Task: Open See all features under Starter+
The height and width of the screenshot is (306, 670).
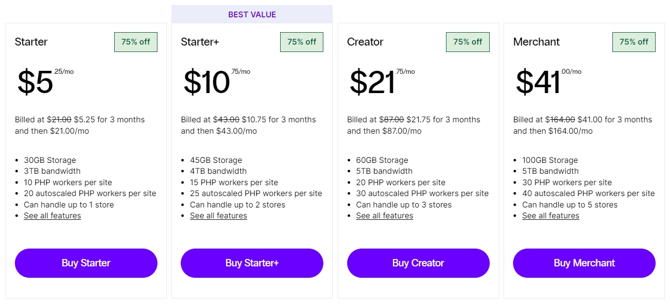Action: (219, 216)
